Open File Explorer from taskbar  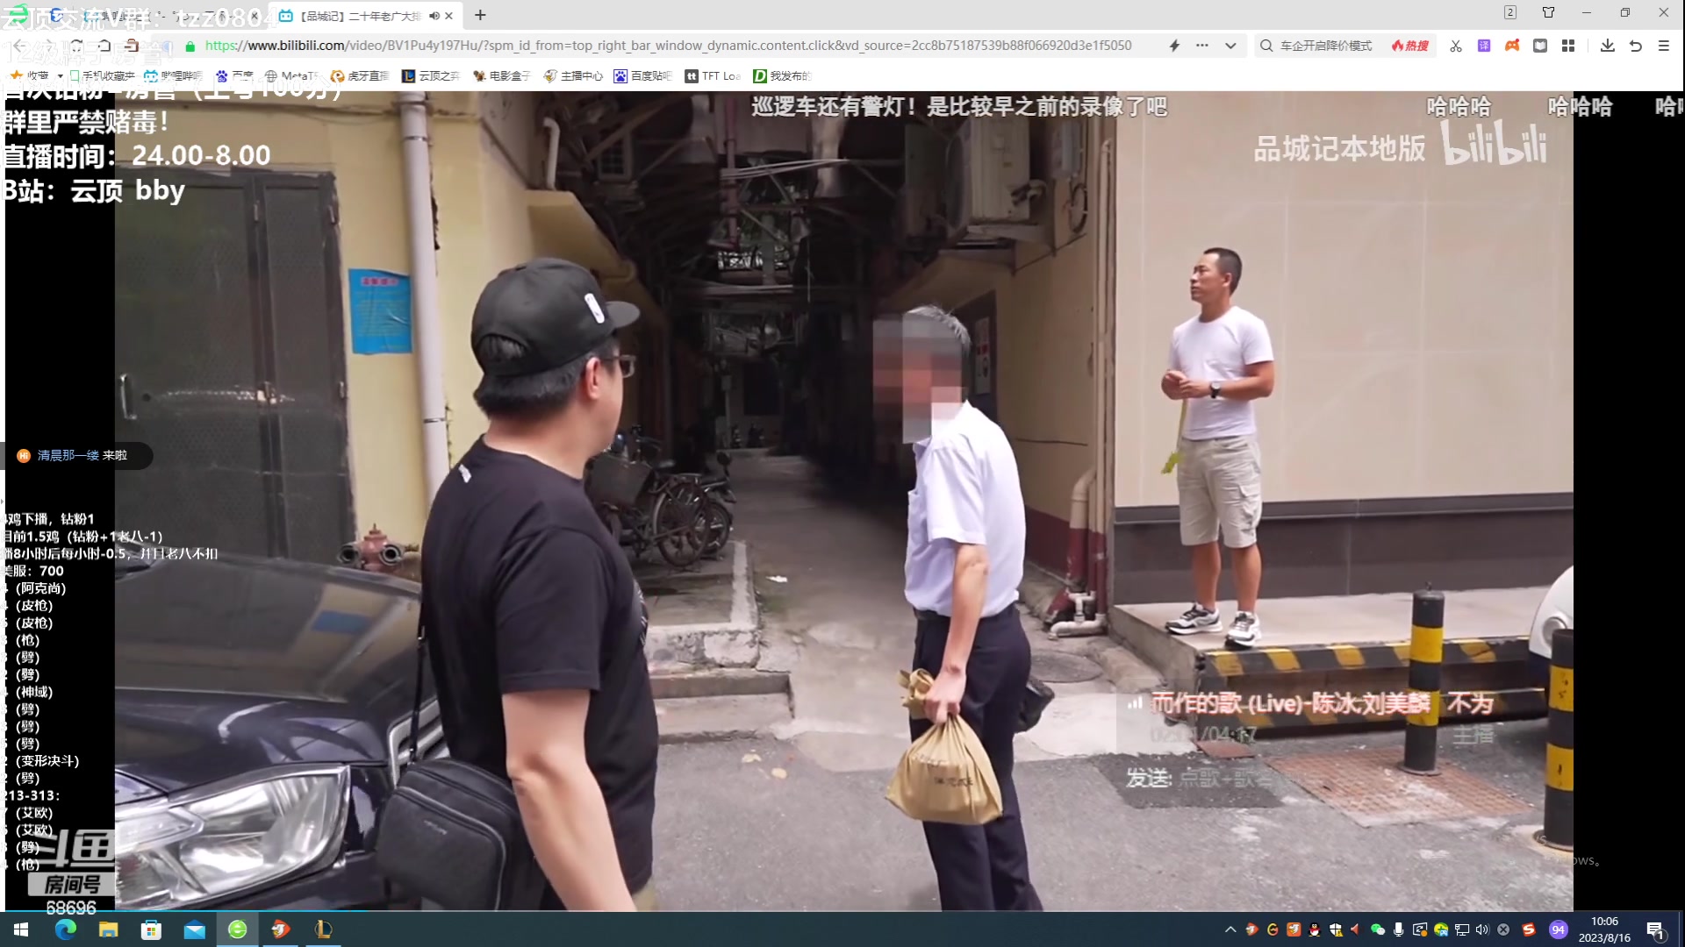point(108,929)
